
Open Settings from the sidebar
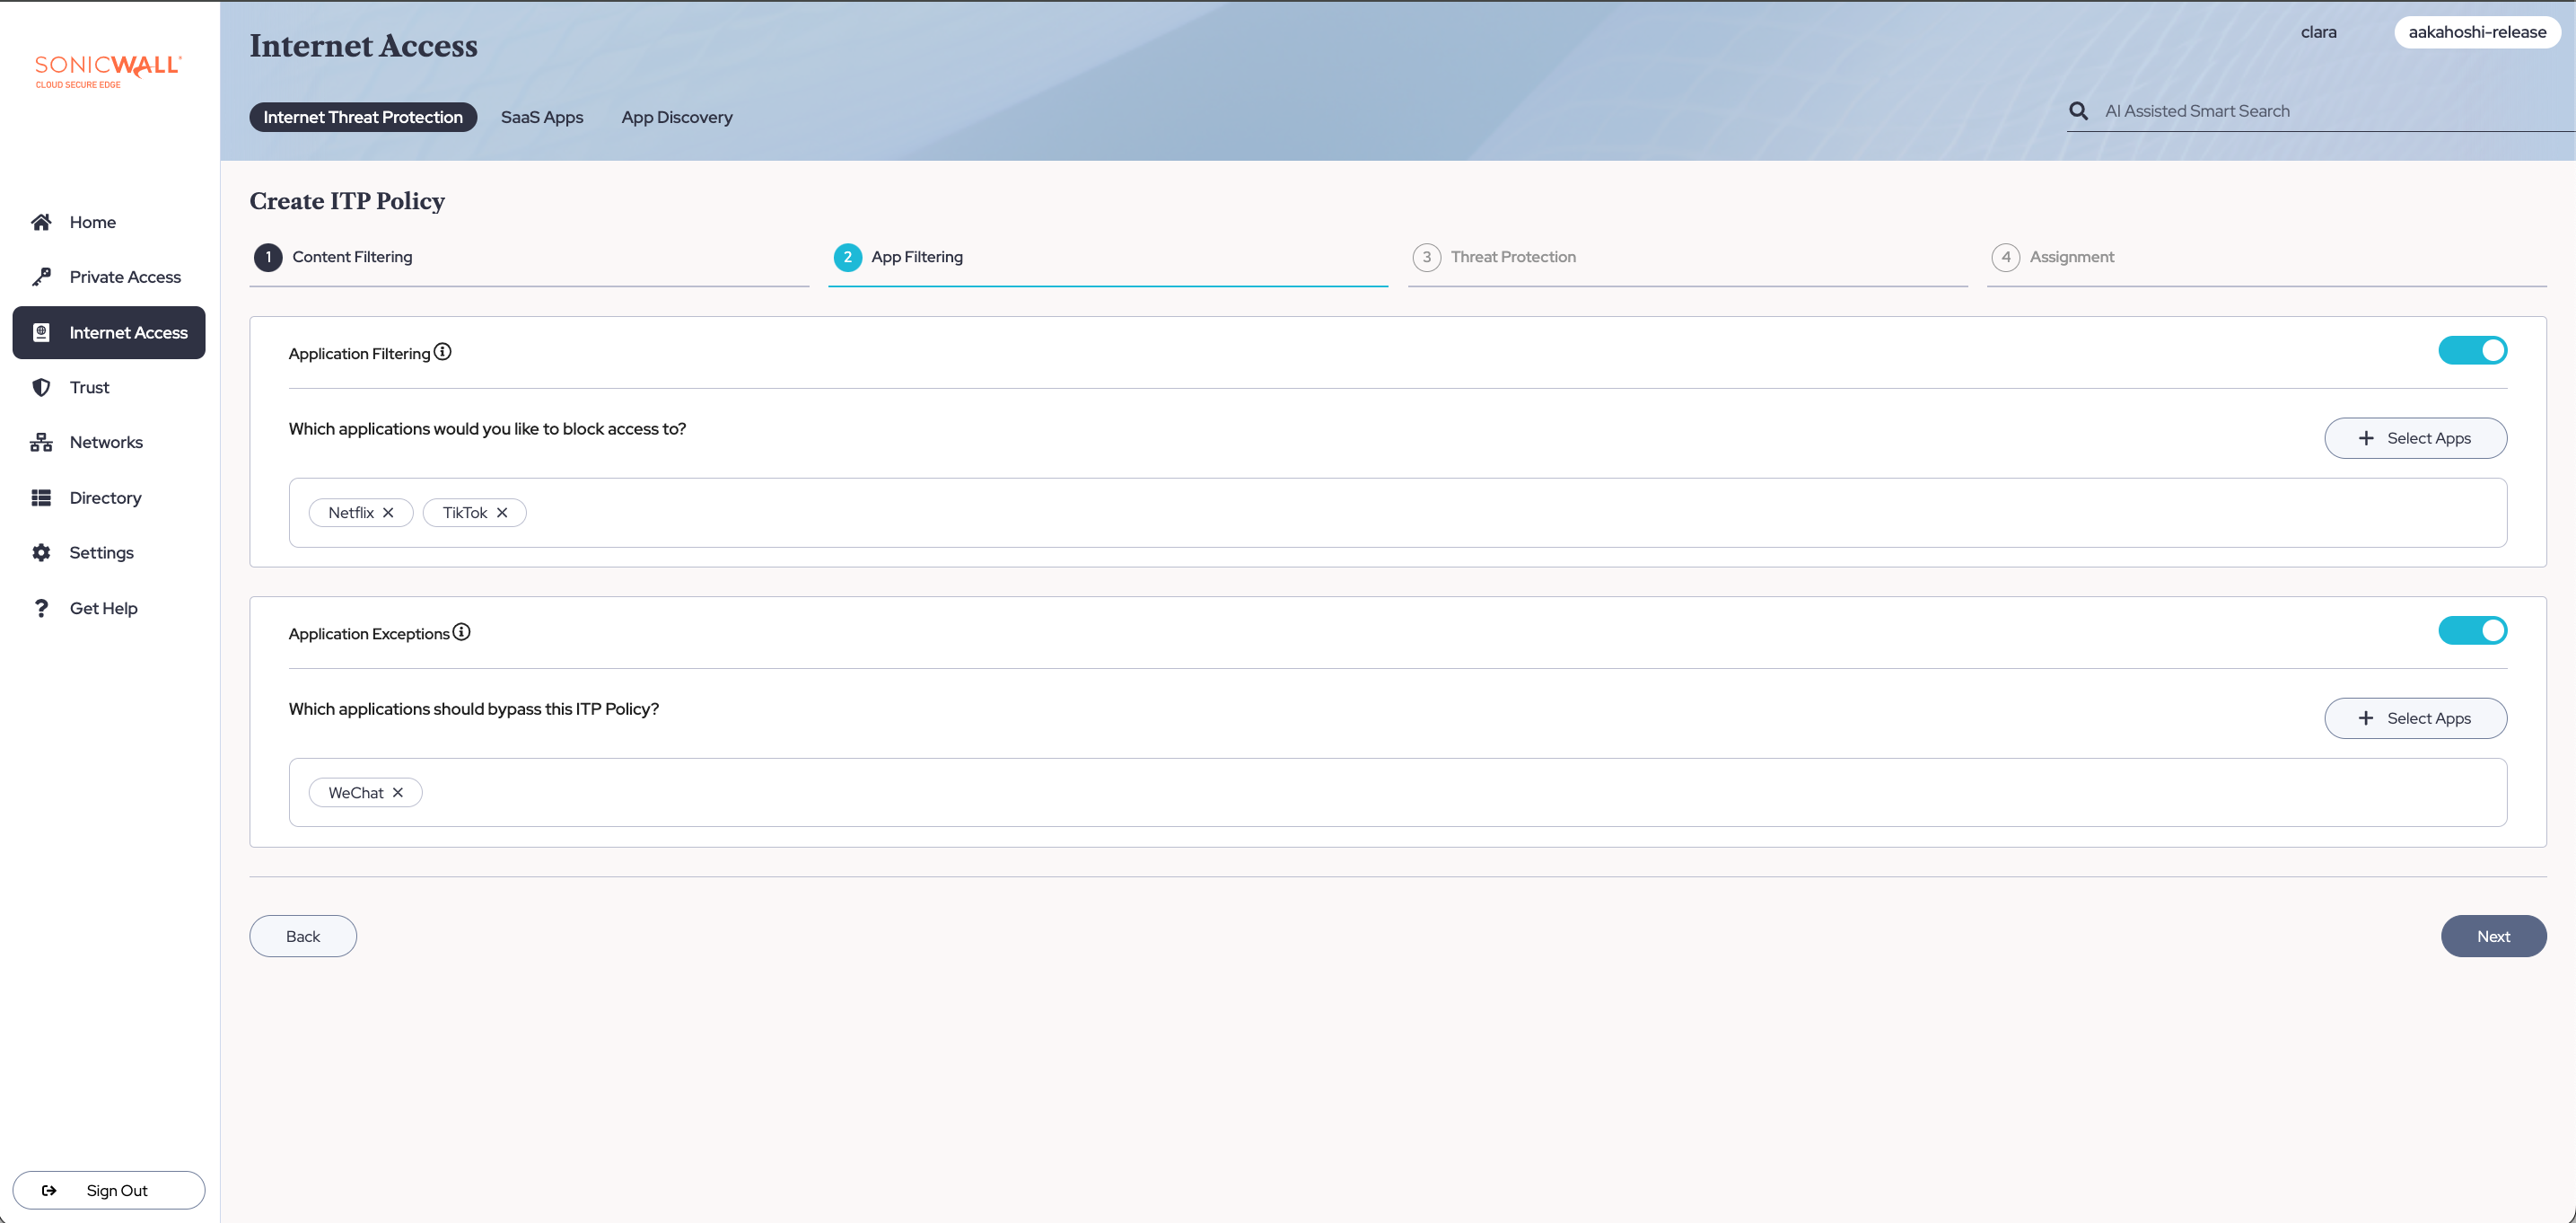click(x=101, y=552)
